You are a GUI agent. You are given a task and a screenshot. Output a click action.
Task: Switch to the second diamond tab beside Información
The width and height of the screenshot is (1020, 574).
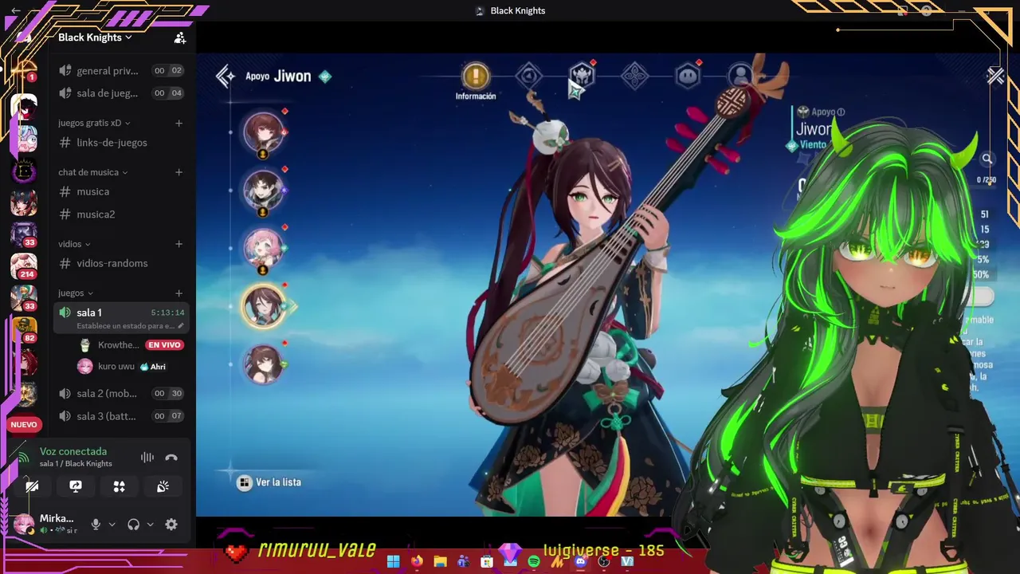click(528, 77)
